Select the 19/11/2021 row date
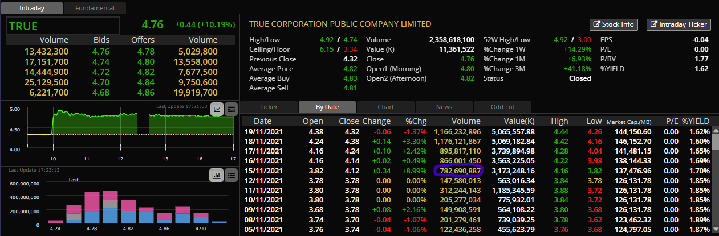The width and height of the screenshot is (719, 236). pos(263,131)
